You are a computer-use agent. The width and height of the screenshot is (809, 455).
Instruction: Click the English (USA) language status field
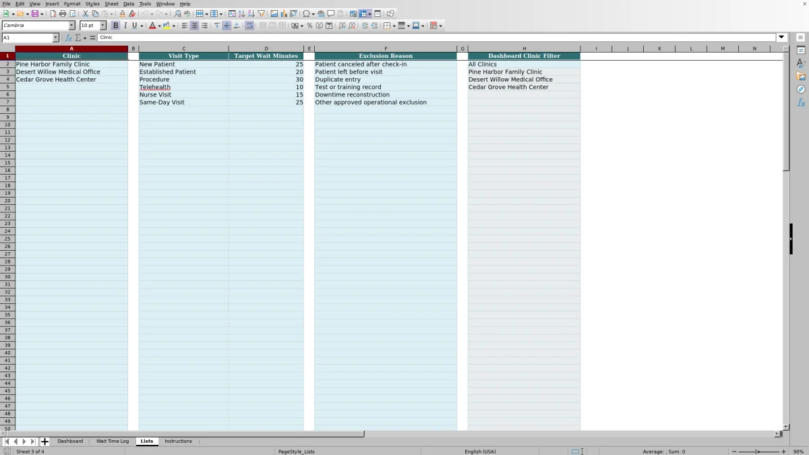480,452
